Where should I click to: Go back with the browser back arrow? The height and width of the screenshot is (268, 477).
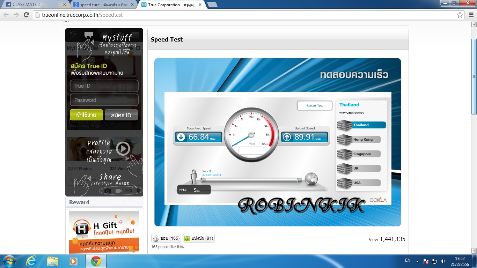[6, 15]
